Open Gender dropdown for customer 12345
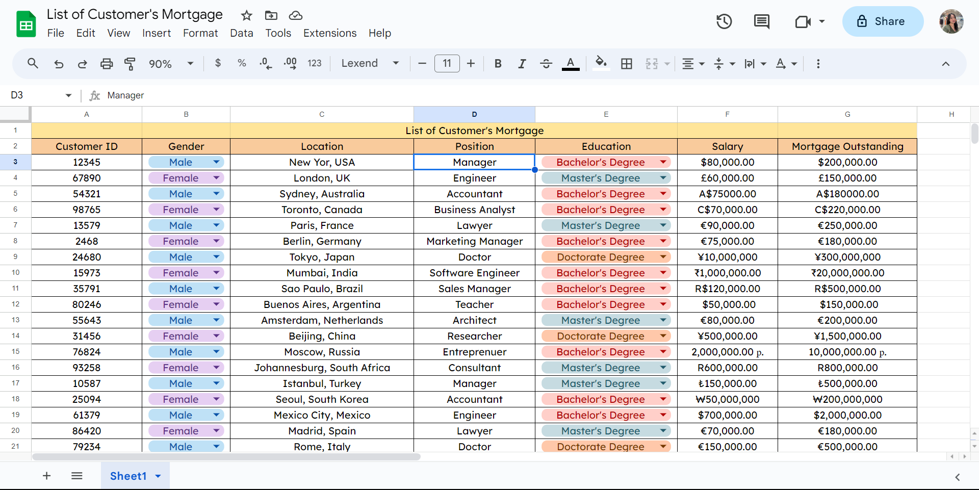This screenshot has height=490, width=979. 216,162
